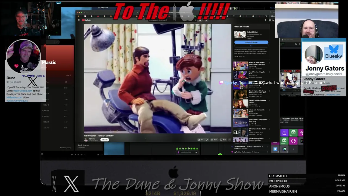
Task: Open 'NORAD Shoots Down Santa' video
Action: [240, 122]
